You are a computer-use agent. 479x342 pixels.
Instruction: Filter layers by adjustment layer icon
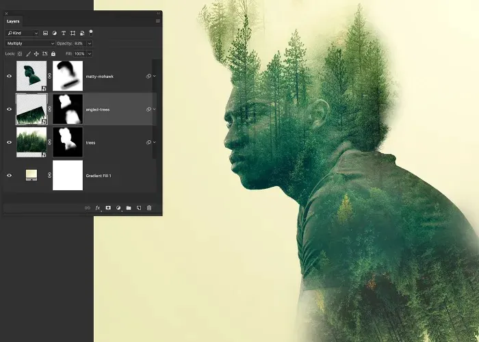coord(54,33)
